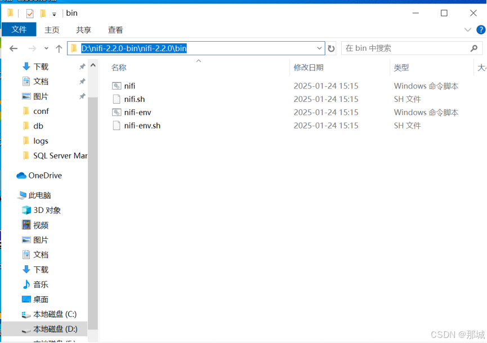The width and height of the screenshot is (487, 343).
Task: Close the bin Explorer window
Action: 473,13
